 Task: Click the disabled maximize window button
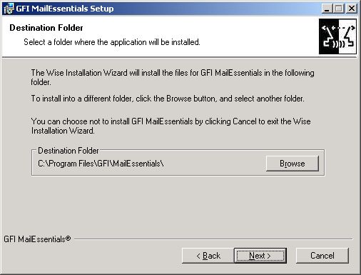tap(339, 9)
